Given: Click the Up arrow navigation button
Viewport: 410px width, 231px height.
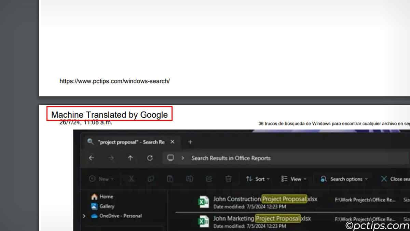Looking at the screenshot, I should click(130, 158).
